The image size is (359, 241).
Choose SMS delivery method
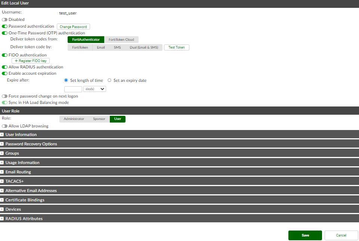point(117,47)
